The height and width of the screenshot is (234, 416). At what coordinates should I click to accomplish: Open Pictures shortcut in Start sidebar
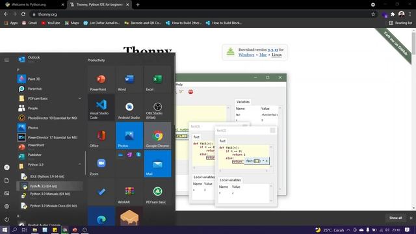pos(6,193)
